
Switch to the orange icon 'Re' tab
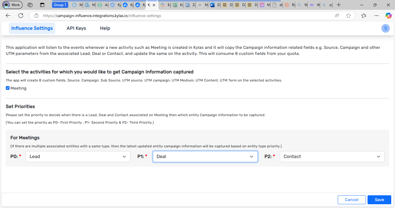[289, 5]
